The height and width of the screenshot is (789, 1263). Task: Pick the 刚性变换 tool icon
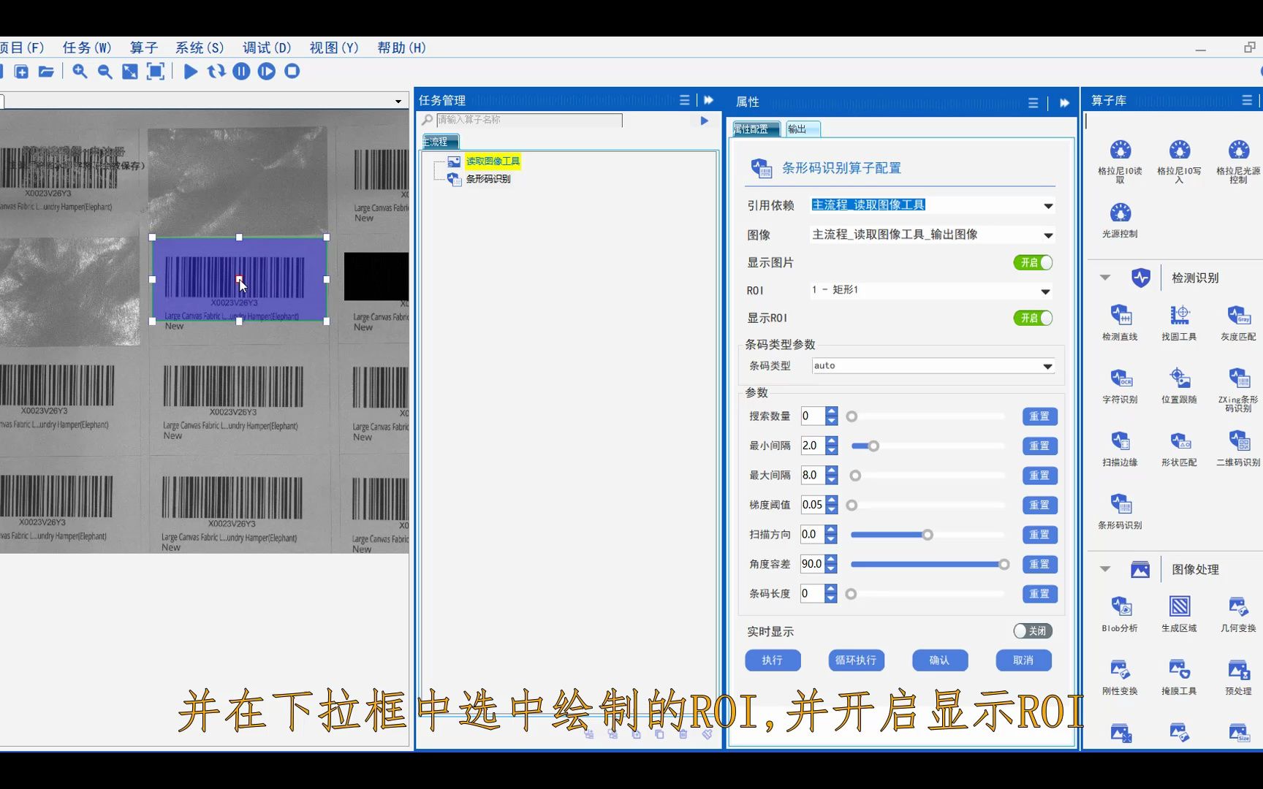tap(1120, 669)
